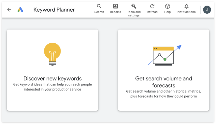Open the Tools and settings wrench icon

click(134, 6)
